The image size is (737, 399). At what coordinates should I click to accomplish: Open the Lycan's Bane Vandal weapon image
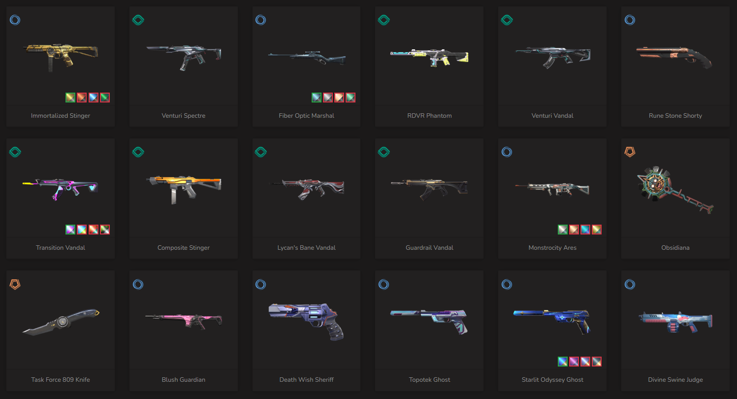tap(307, 188)
